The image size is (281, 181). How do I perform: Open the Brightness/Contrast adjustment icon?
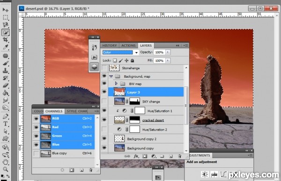[205, 174]
